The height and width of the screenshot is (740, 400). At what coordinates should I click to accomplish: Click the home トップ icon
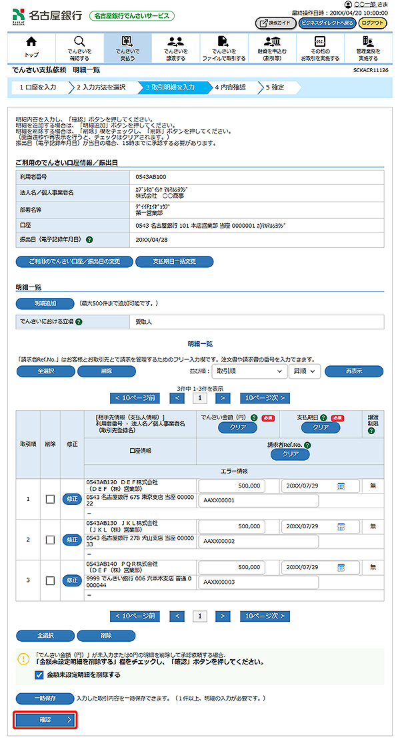pos(31,43)
